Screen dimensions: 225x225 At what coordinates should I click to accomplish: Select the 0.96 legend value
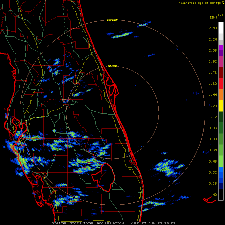coord(213,128)
